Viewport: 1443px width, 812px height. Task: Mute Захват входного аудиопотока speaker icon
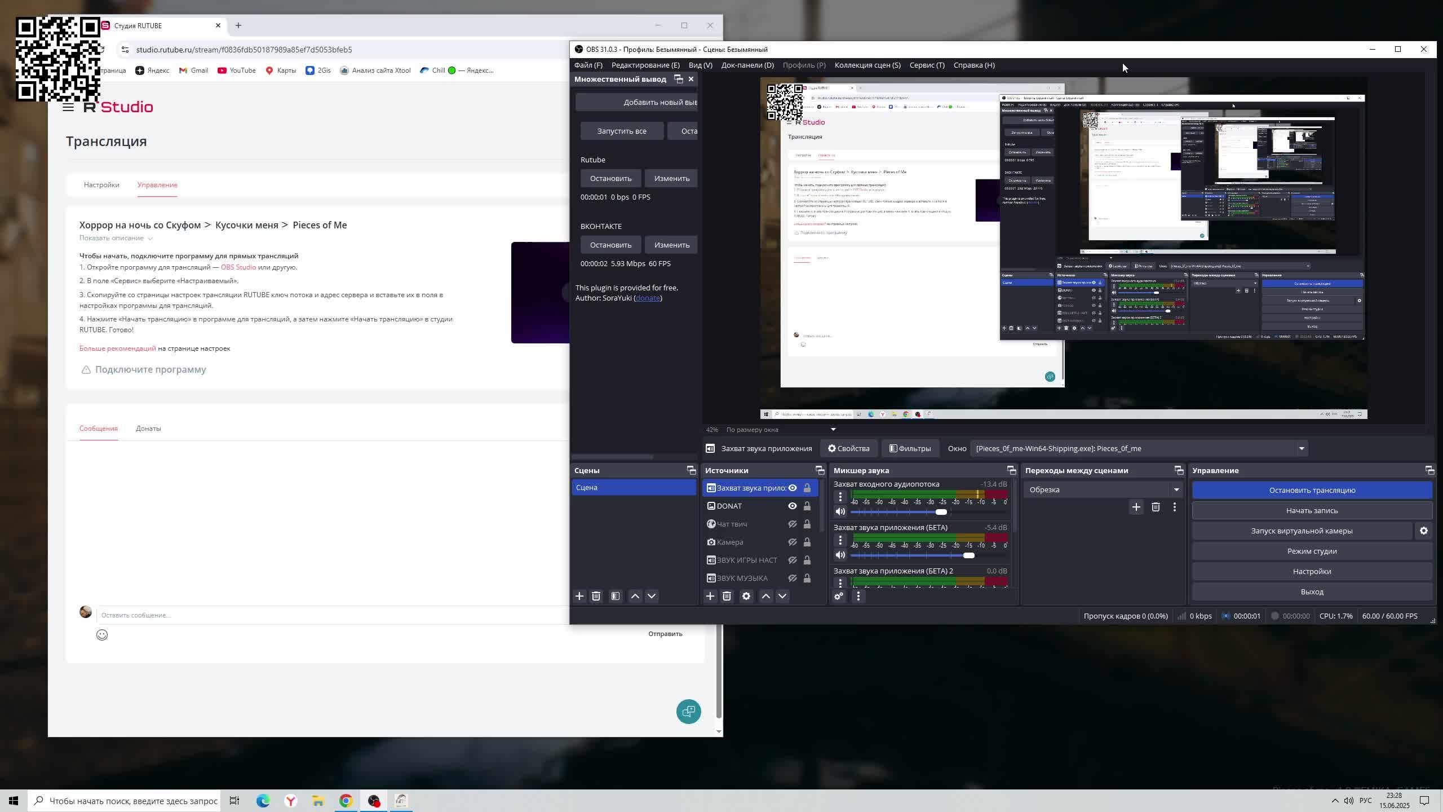[840, 511]
